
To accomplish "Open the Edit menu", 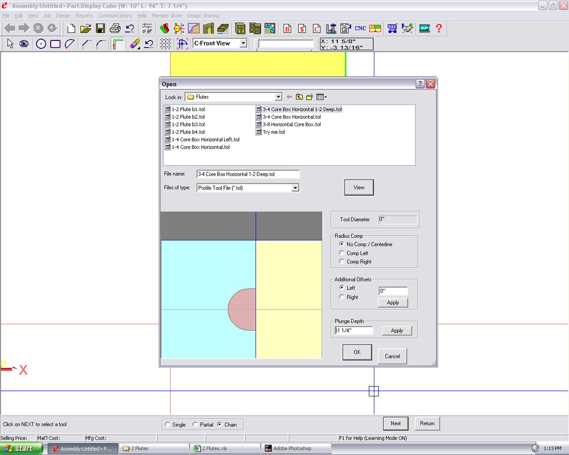I will [x=19, y=15].
